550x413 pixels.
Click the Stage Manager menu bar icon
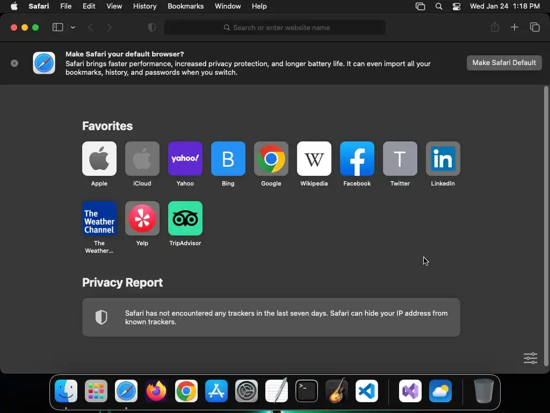420,6
